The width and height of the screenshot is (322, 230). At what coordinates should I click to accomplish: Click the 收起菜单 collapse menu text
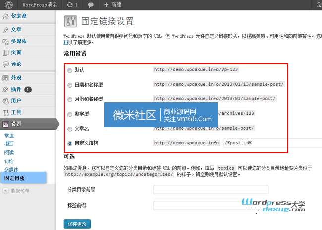tap(20, 191)
